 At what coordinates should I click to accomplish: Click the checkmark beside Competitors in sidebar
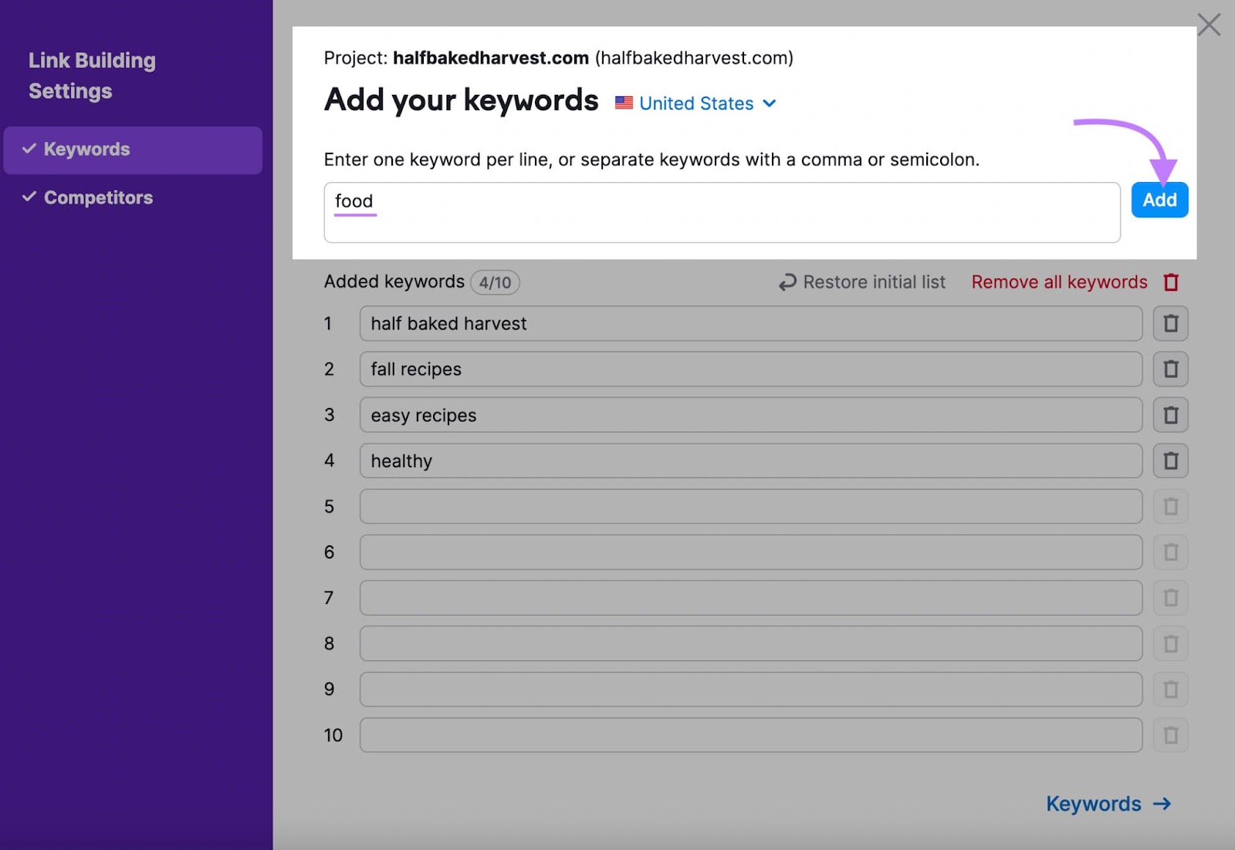(x=29, y=197)
